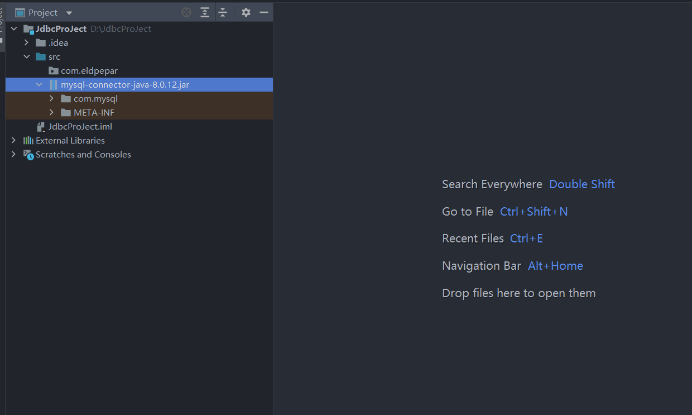The height and width of the screenshot is (415, 692).
Task: Click the Project view window icon
Action: 20,12
